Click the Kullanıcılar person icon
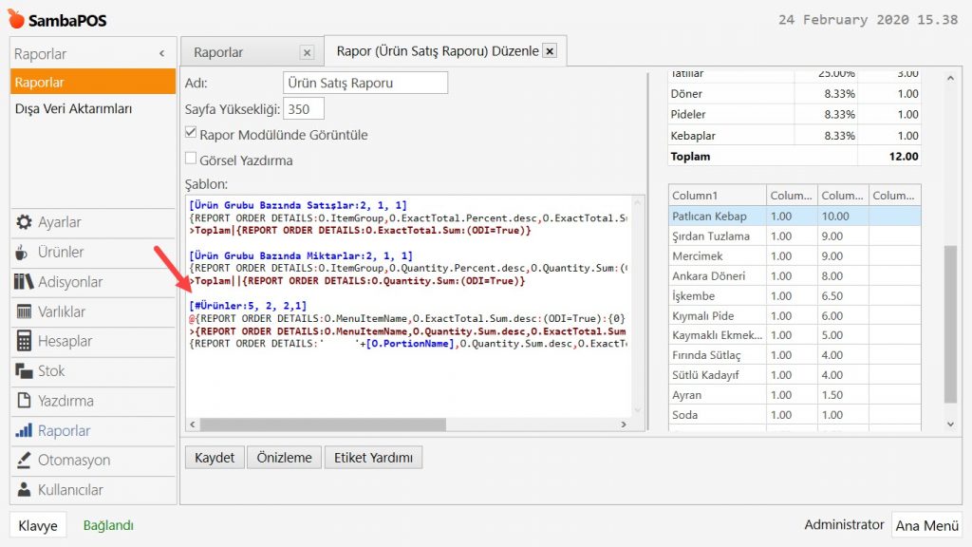The height and width of the screenshot is (547, 972). [24, 490]
